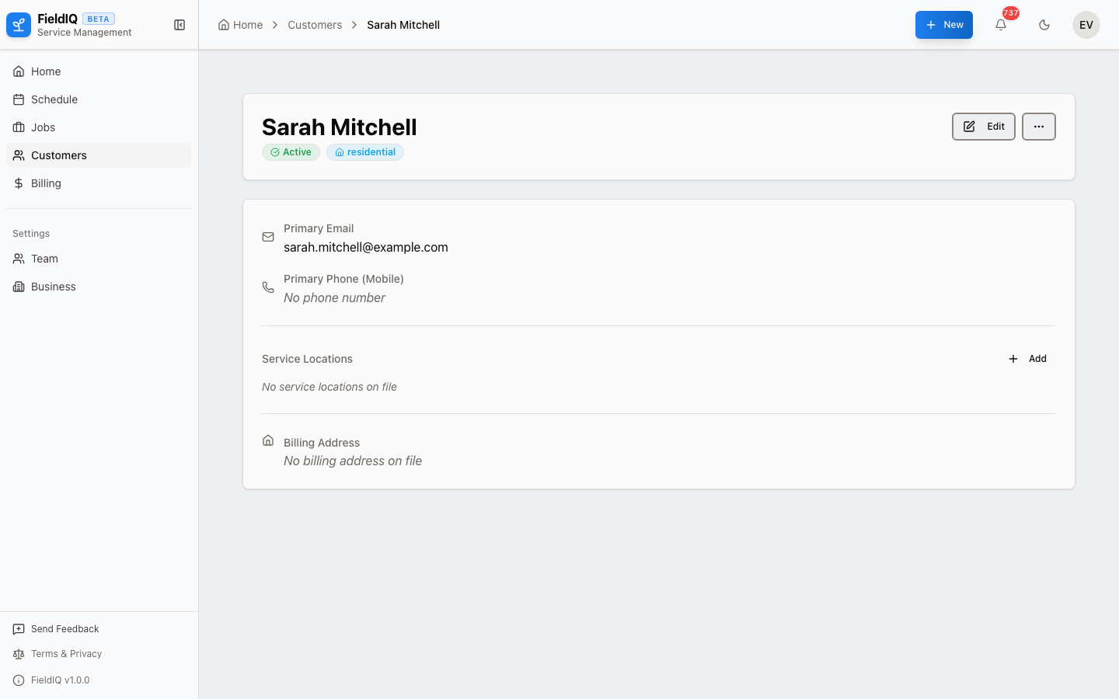1119x699 pixels.
Task: Click the home icon in the breadcrumb
Action: coord(223,24)
